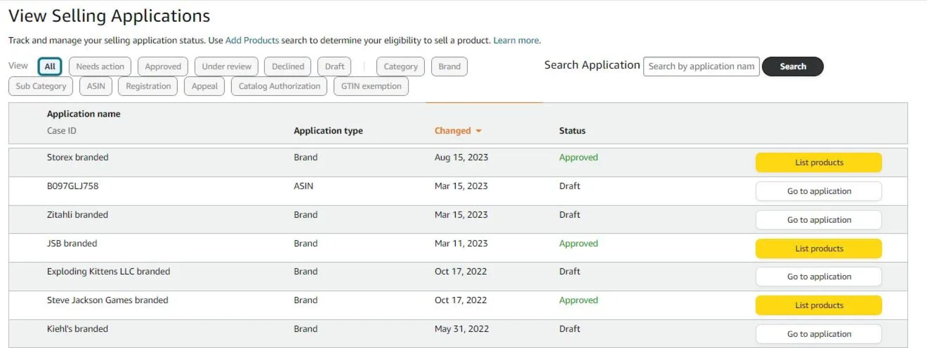The image size is (927, 348).
Task: Choose the Catalog Authorization filter
Action: 279,86
